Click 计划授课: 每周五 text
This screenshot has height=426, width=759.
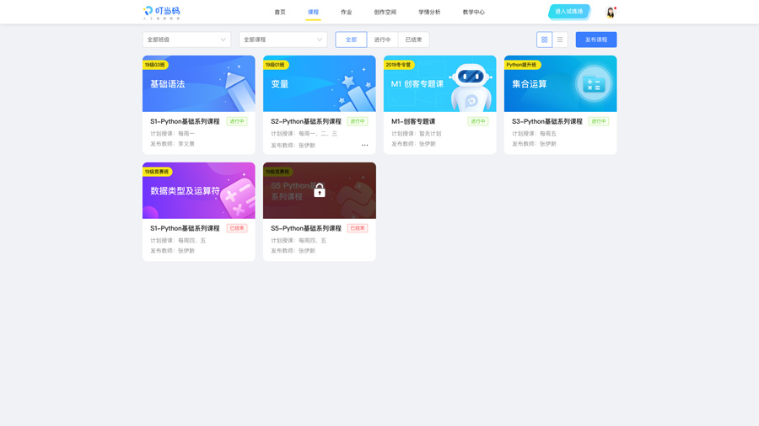534,133
